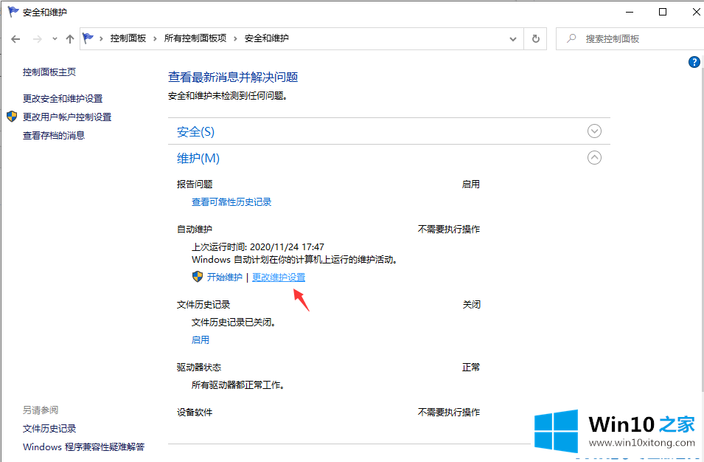Click 开始维护 to start maintenance
The width and height of the screenshot is (704, 462).
(x=225, y=277)
